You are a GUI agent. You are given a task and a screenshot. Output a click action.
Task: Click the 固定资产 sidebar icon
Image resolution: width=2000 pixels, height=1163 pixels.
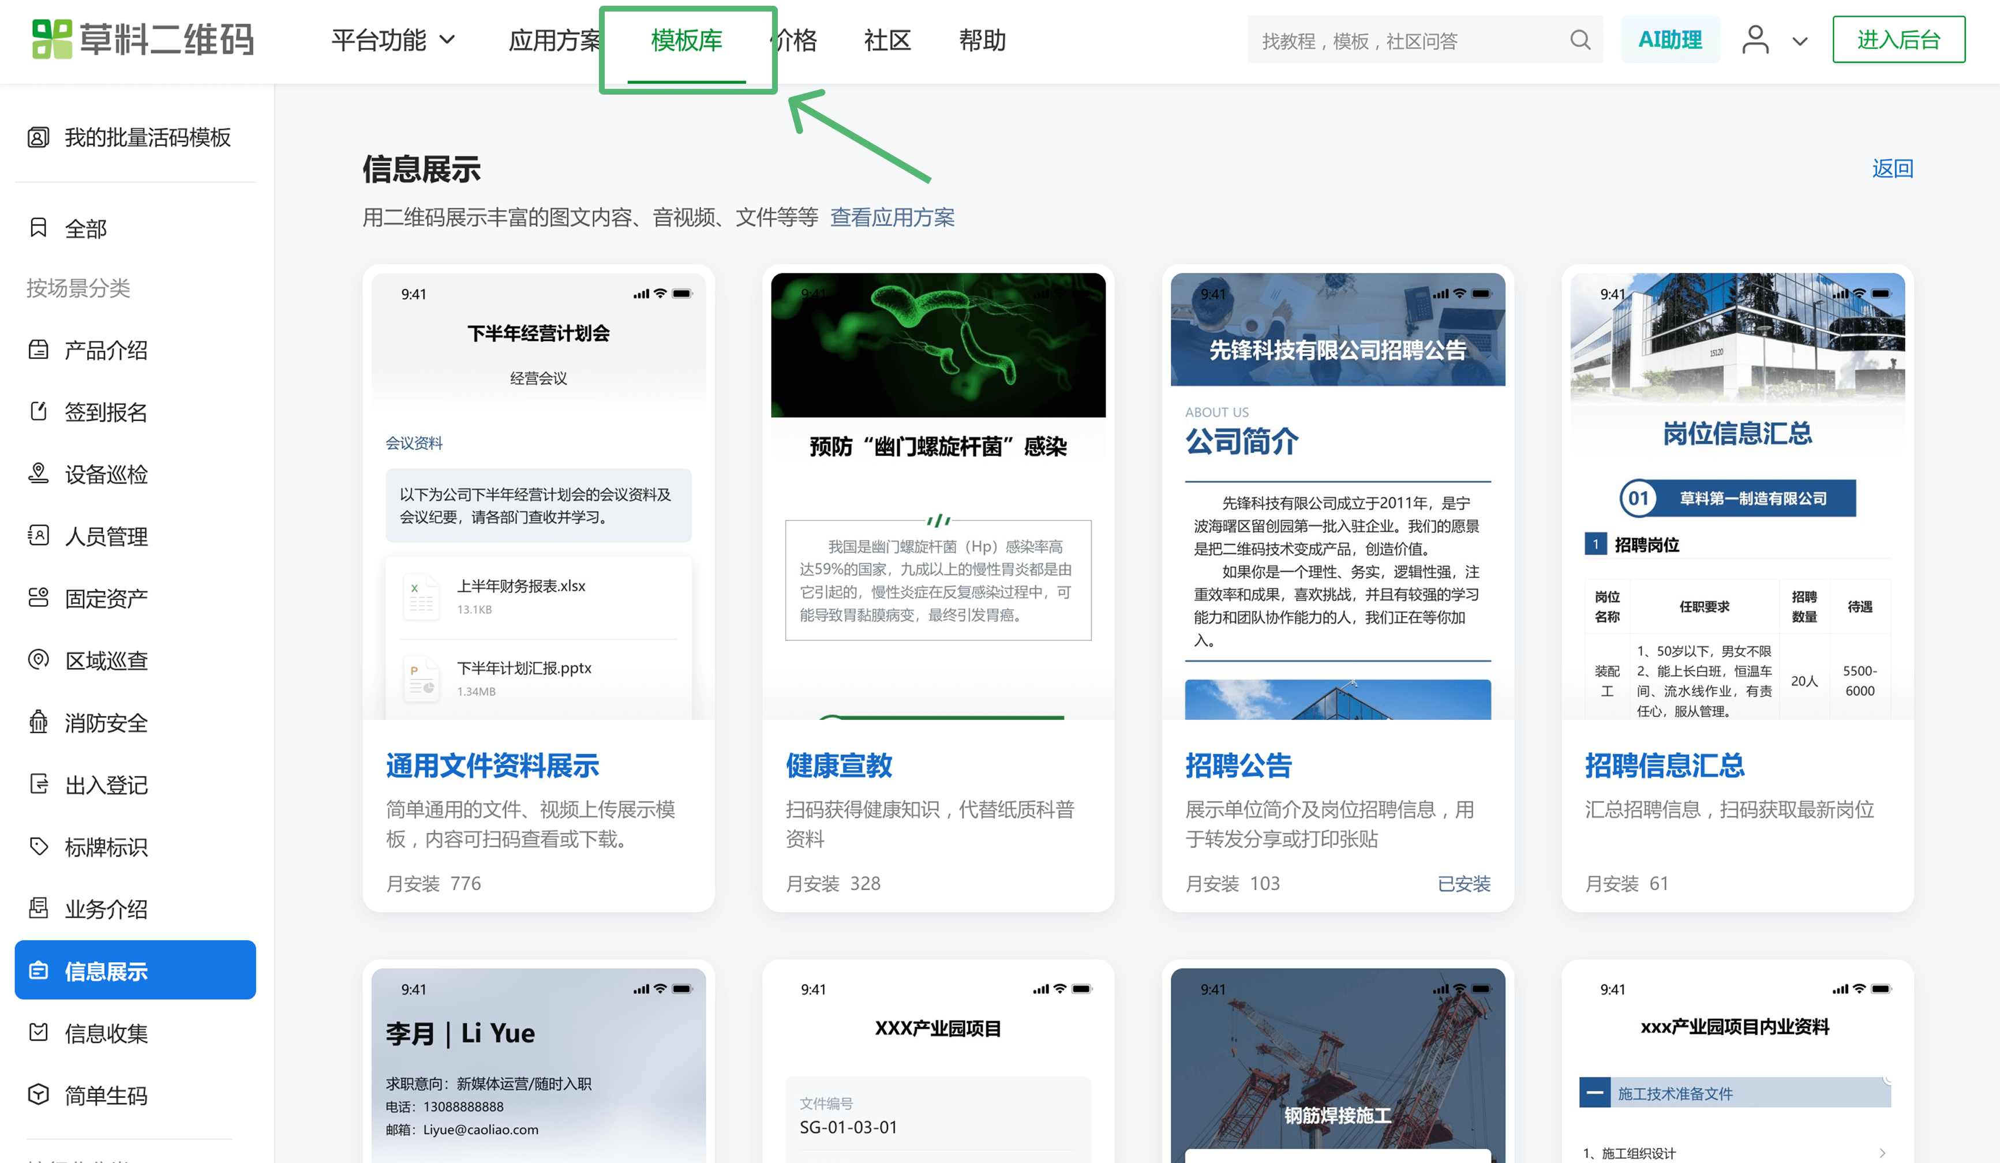(x=38, y=598)
